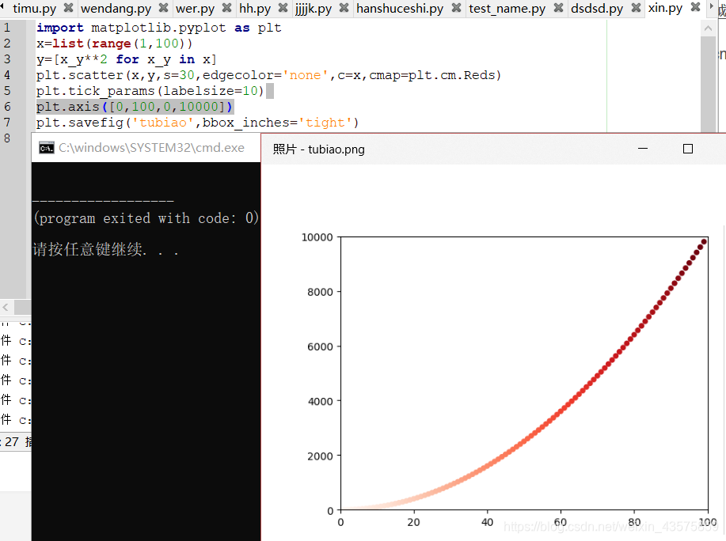Click the left horizontal scroll arrow
726x541 pixels.
tap(6, 307)
